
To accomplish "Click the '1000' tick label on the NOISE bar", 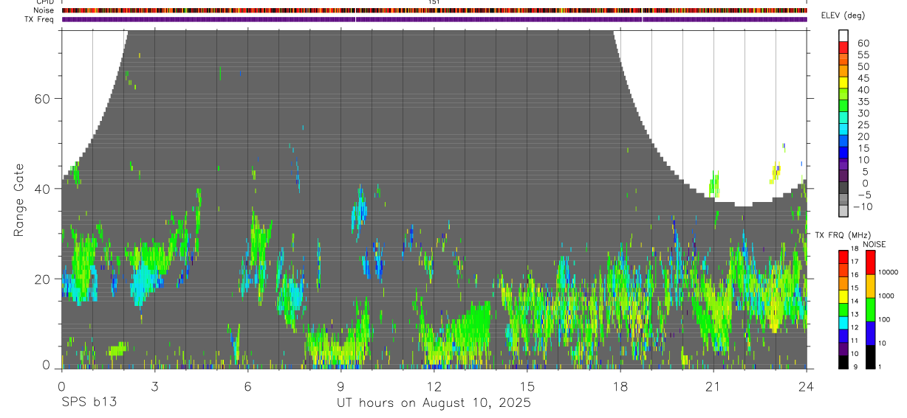I will tap(886, 296).
